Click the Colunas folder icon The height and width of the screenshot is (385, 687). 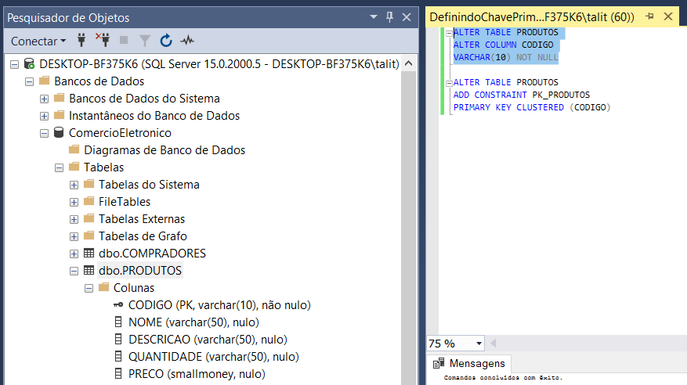[x=104, y=287]
